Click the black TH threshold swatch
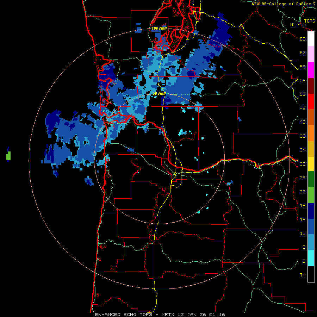 tap(311, 274)
